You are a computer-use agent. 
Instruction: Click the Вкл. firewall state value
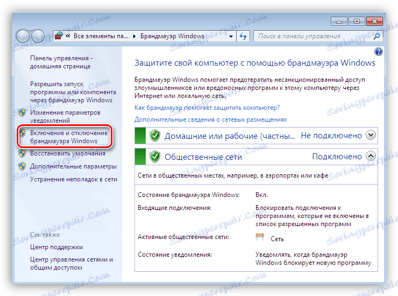(x=261, y=195)
